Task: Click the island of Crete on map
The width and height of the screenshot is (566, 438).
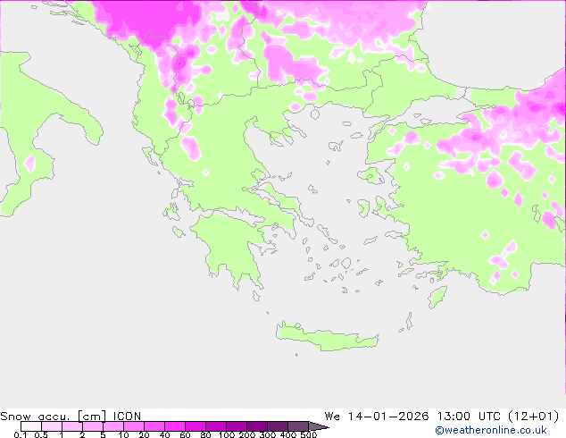Action: 327,338
